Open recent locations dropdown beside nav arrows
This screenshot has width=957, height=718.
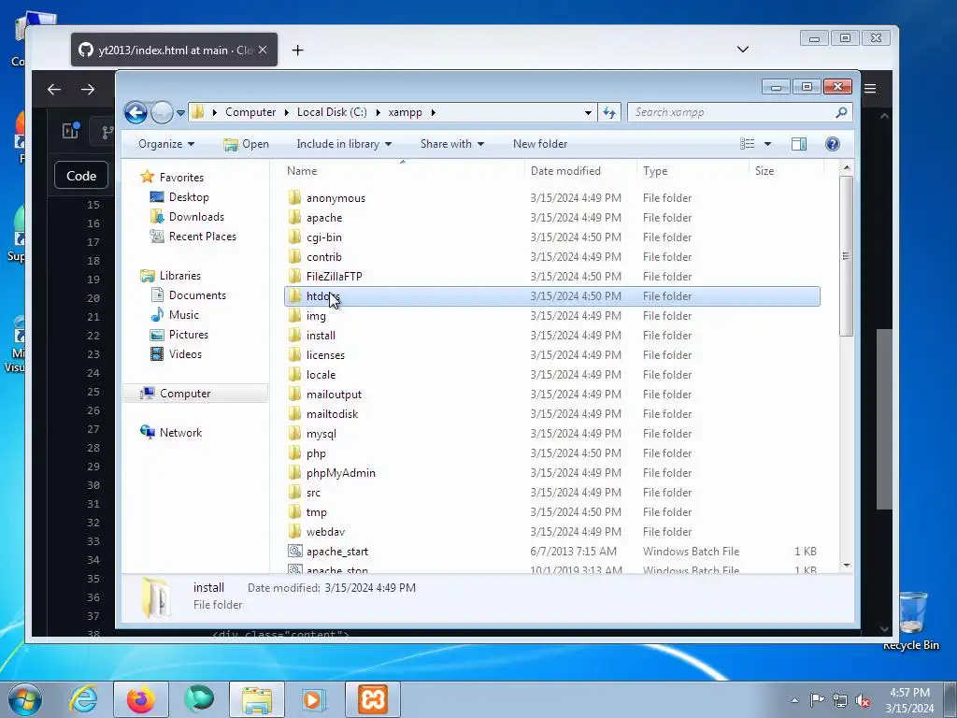[x=180, y=113]
